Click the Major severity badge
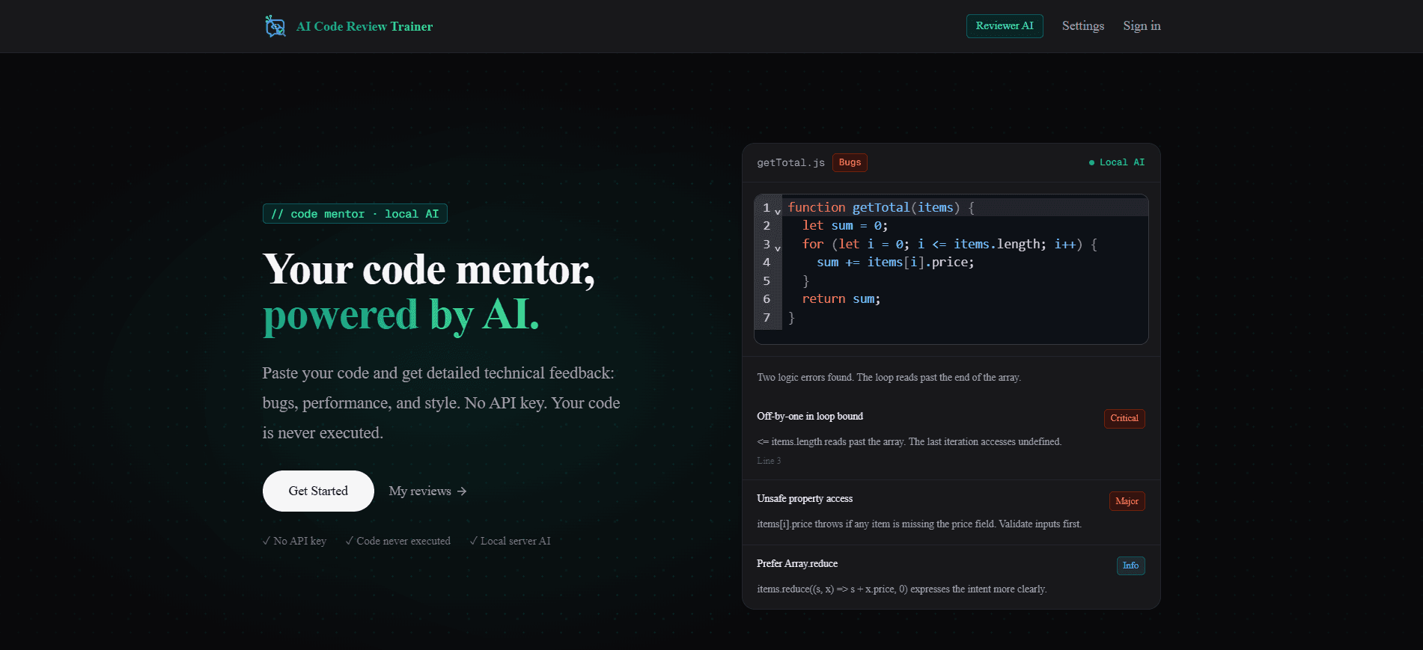Viewport: 1423px width, 650px height. tap(1127, 501)
